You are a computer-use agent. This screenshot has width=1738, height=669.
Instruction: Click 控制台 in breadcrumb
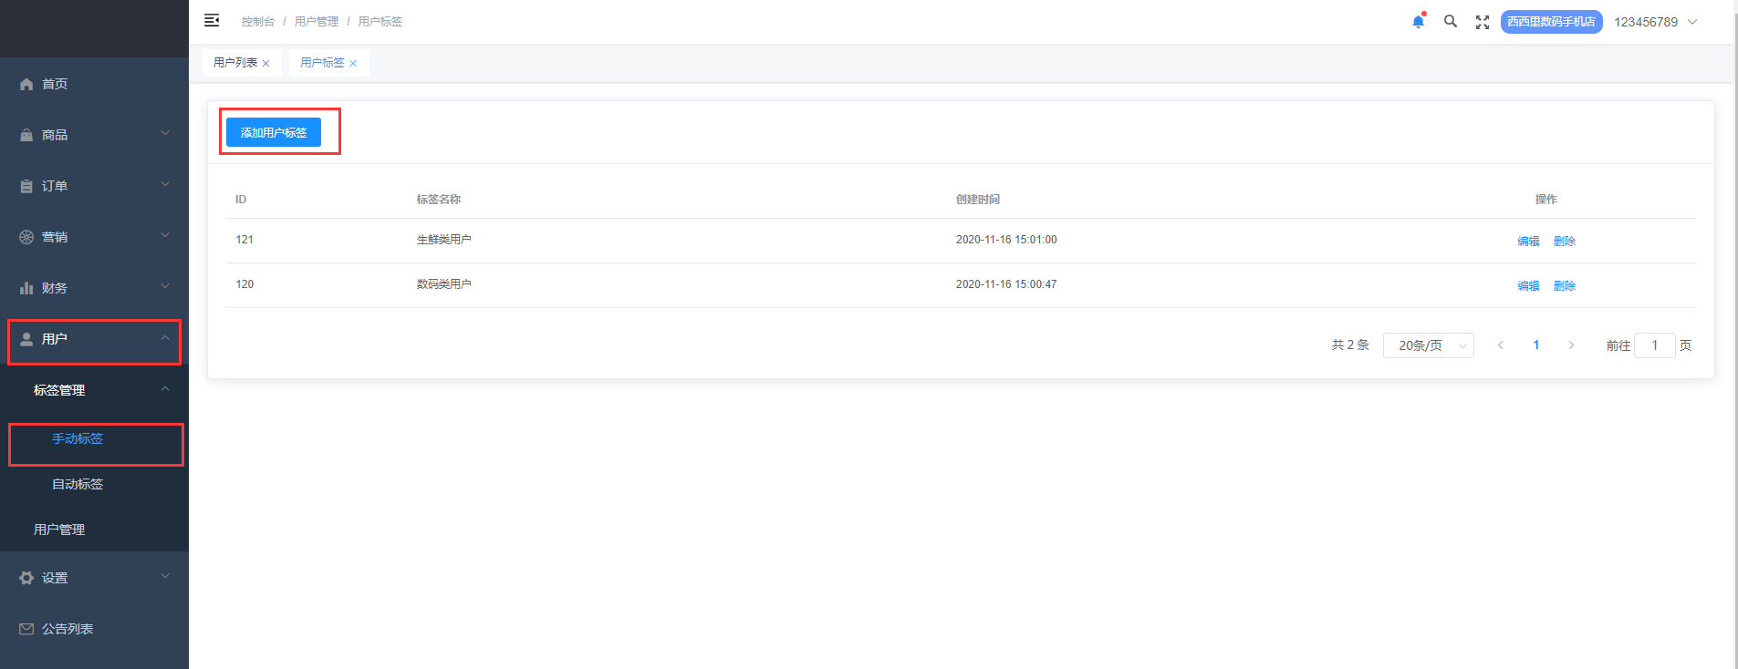[258, 22]
